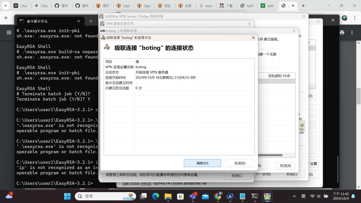Click the cascade connection icon beside the dialog heading

coord(106,47)
